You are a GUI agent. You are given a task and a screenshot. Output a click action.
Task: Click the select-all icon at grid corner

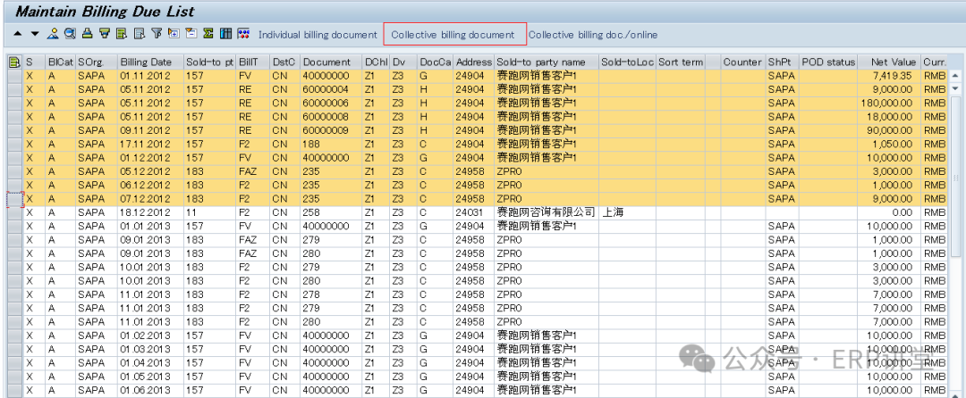click(x=14, y=62)
